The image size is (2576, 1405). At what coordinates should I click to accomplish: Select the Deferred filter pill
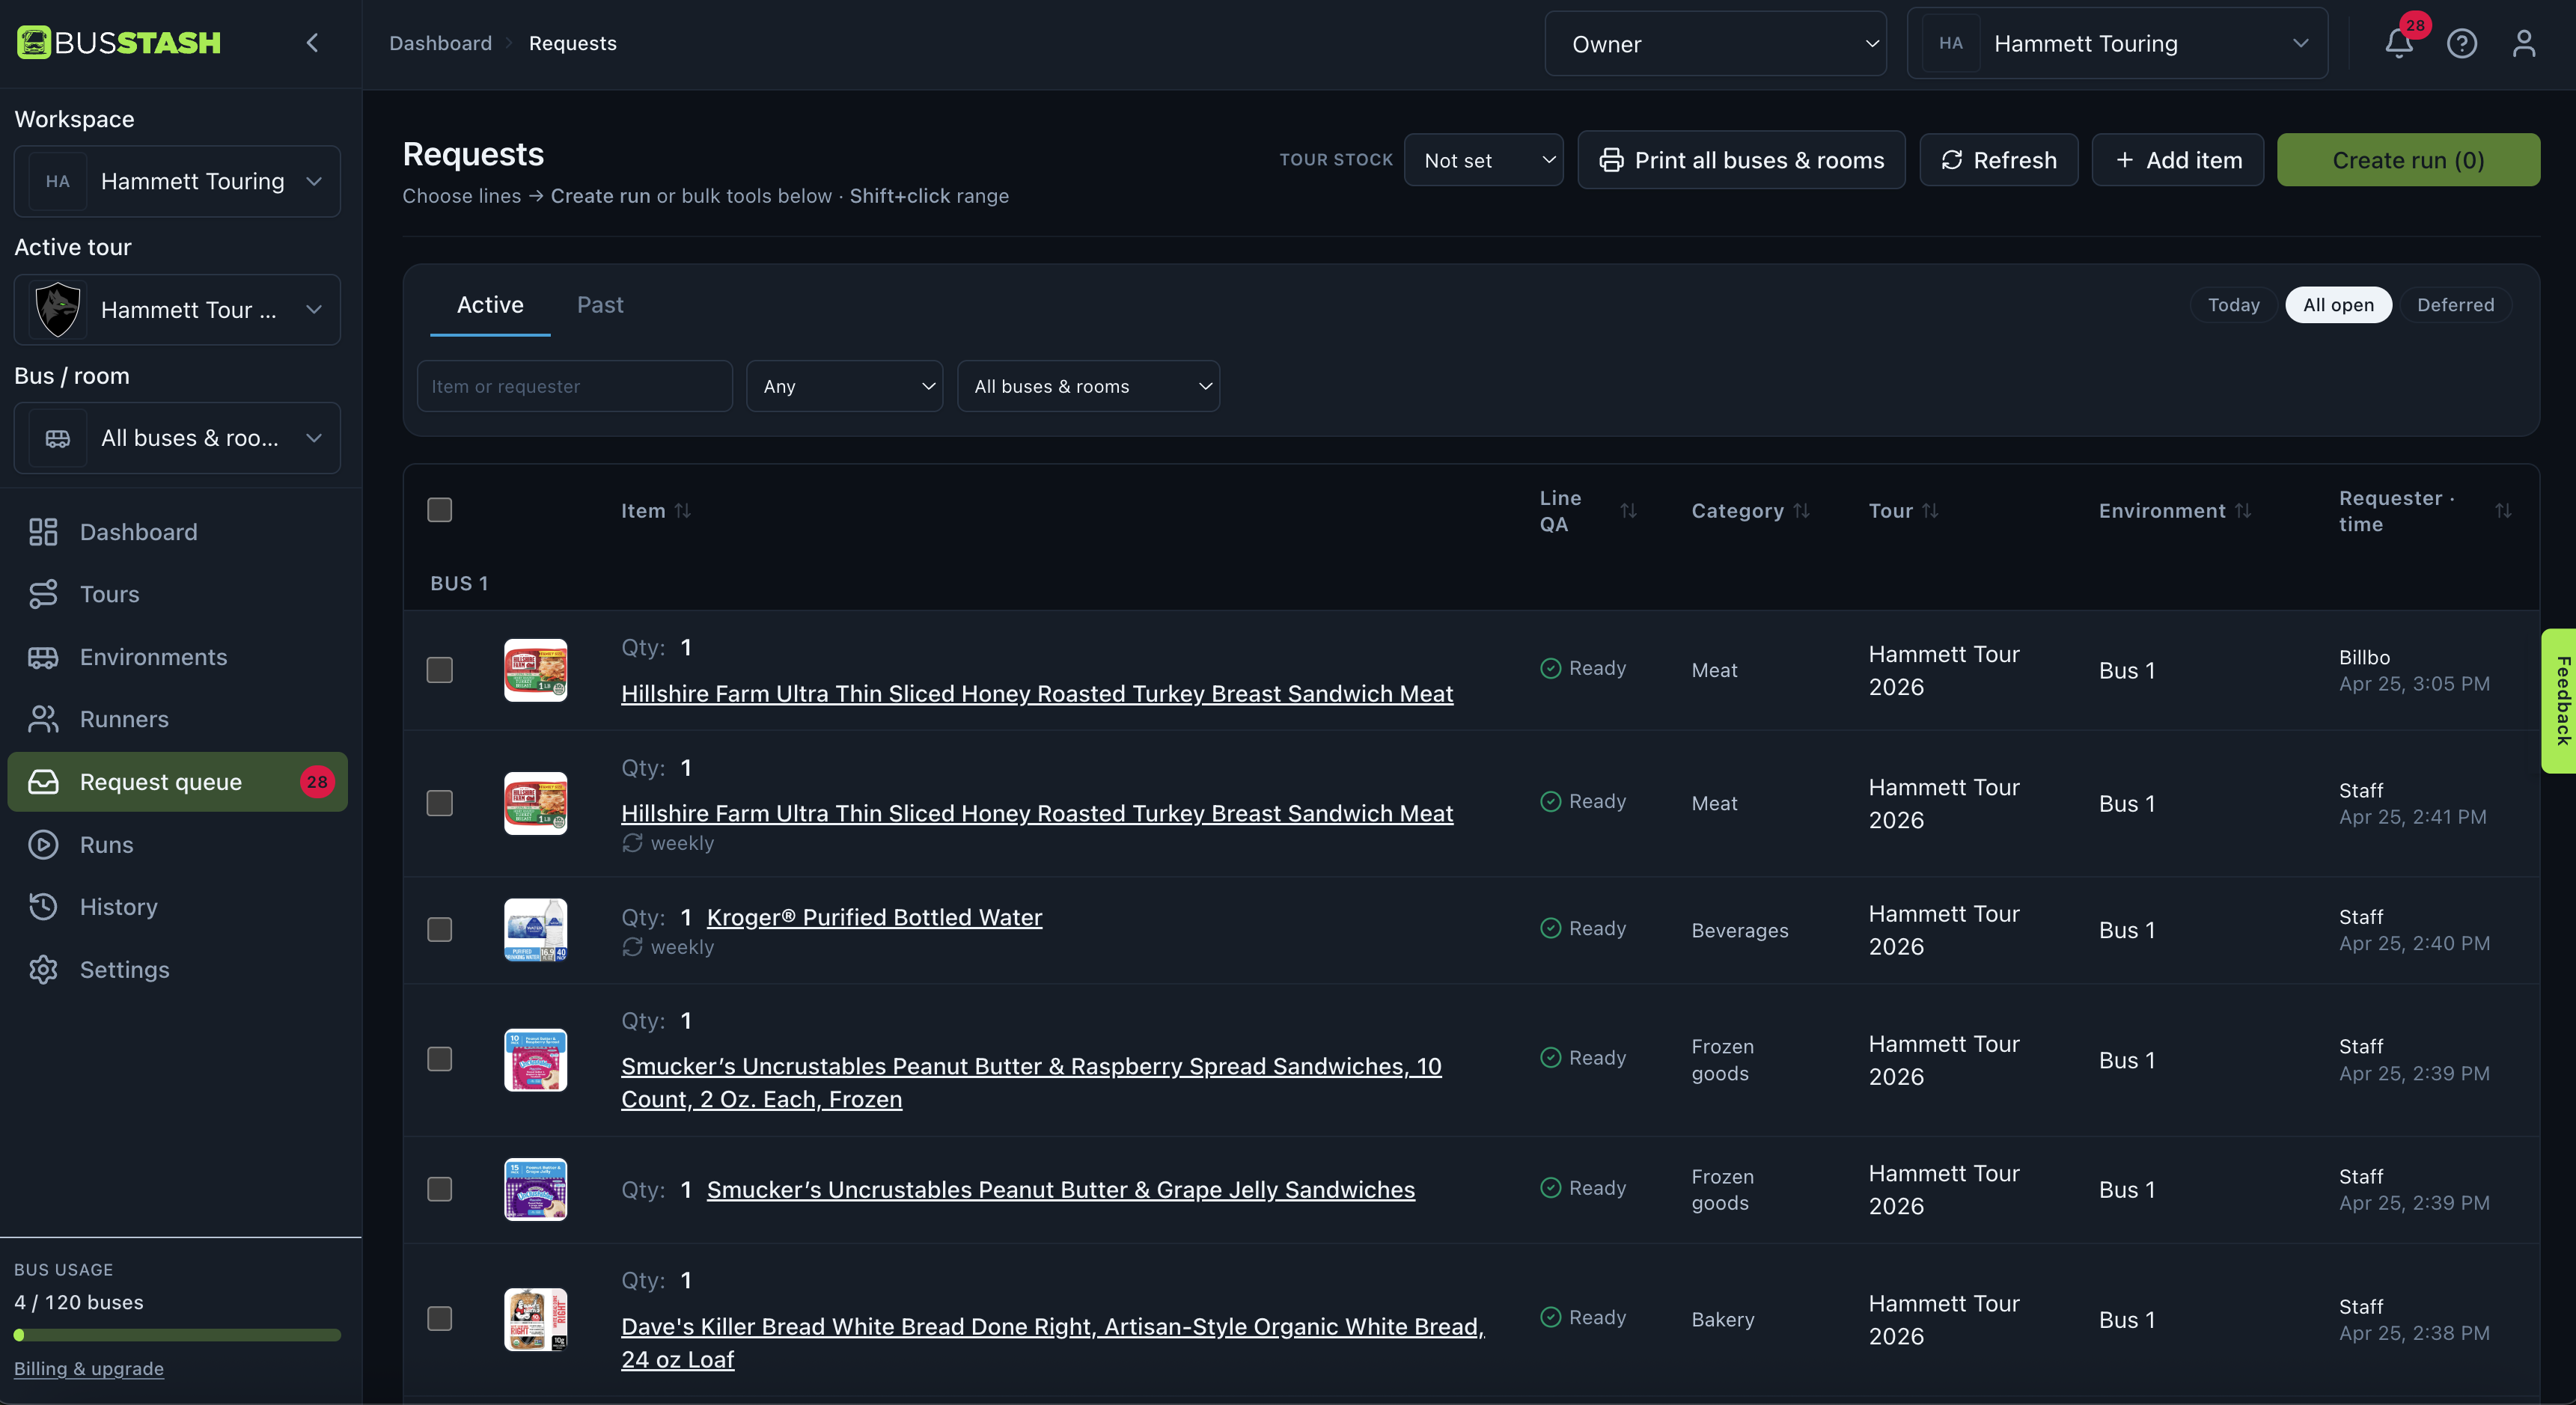click(2455, 305)
